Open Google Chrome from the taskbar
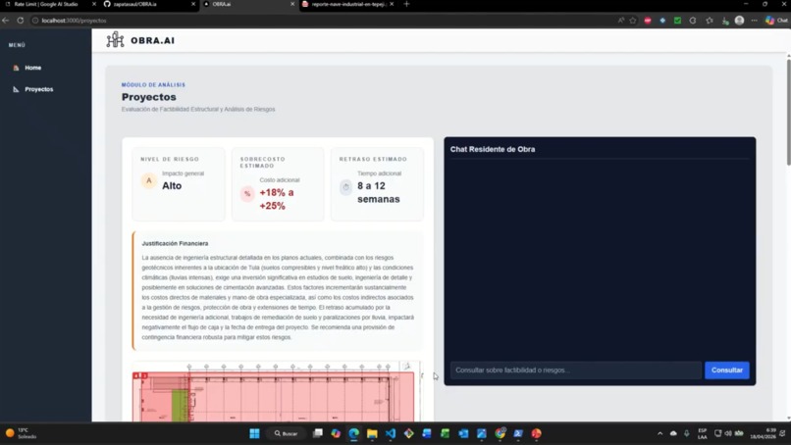791x445 pixels. (x=500, y=433)
